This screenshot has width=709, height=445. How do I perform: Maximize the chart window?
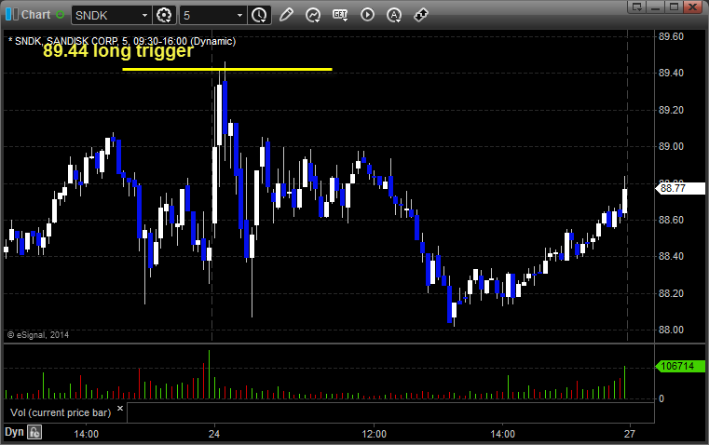pyautogui.click(x=675, y=7)
